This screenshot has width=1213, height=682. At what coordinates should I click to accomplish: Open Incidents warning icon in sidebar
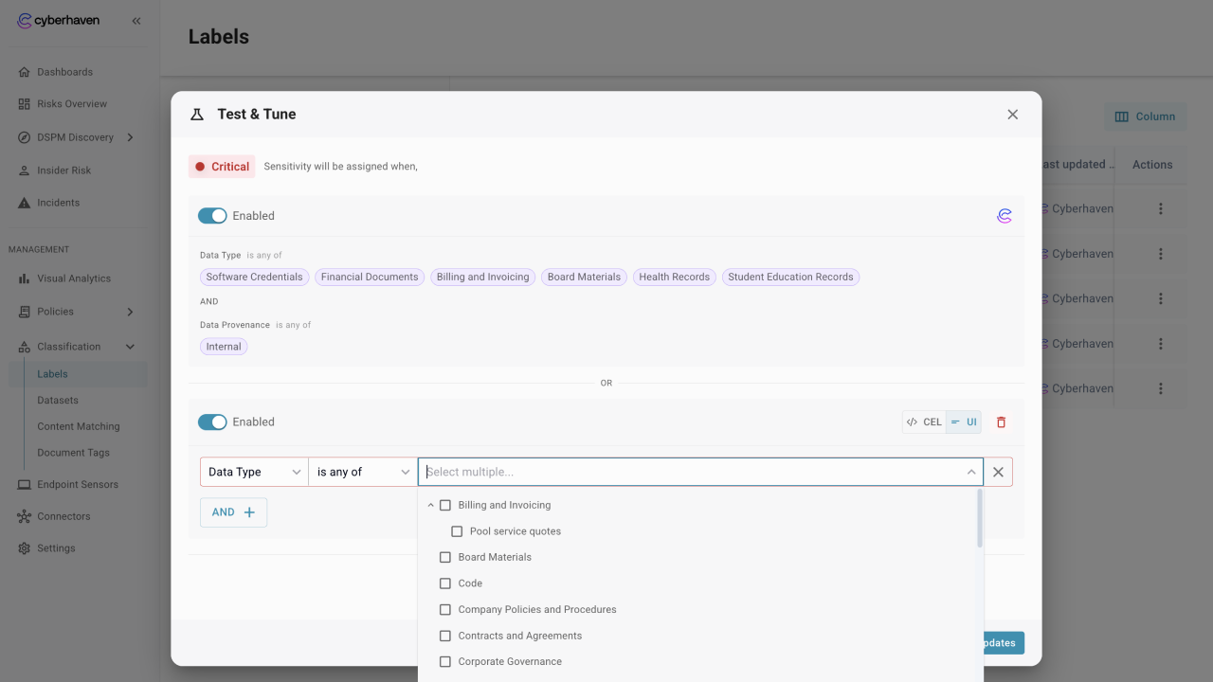pos(25,203)
